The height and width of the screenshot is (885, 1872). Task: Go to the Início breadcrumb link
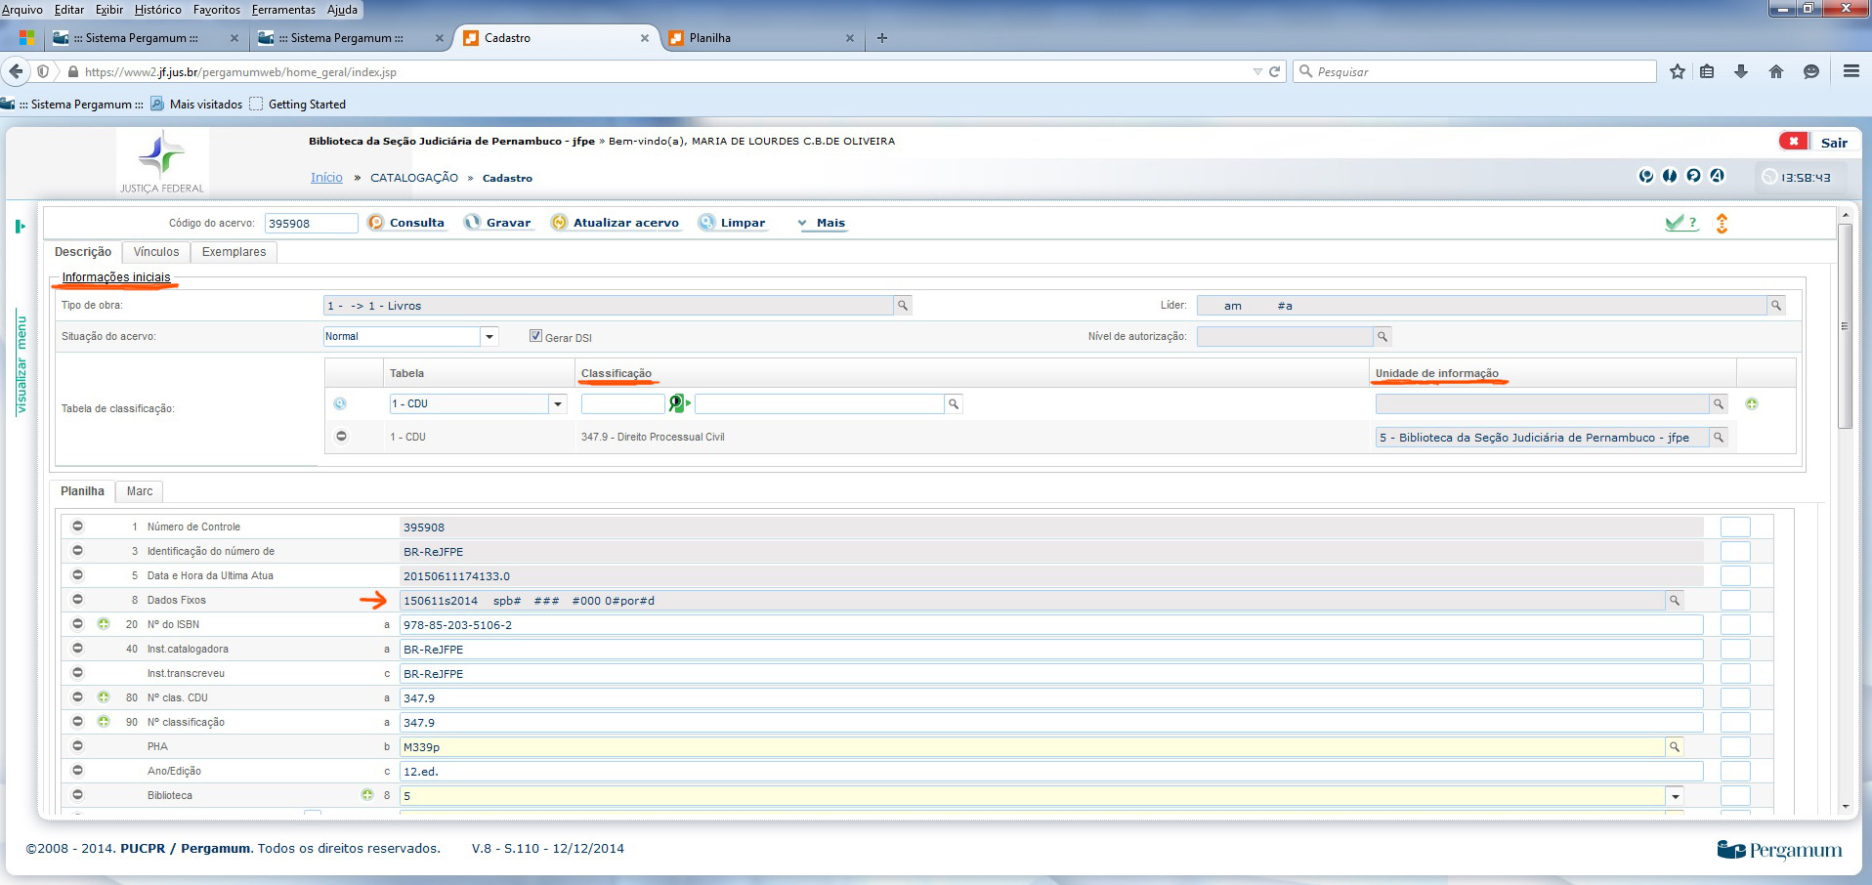(326, 178)
